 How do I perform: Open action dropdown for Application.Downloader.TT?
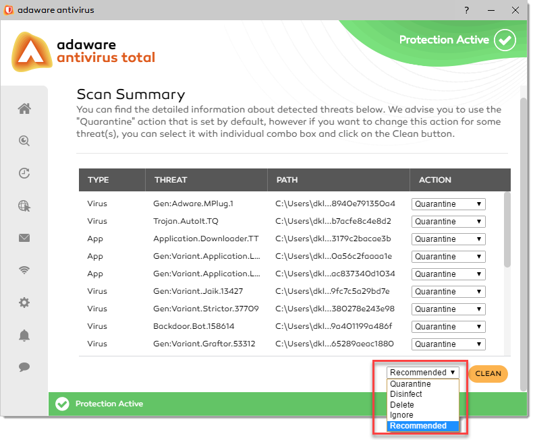(x=449, y=239)
